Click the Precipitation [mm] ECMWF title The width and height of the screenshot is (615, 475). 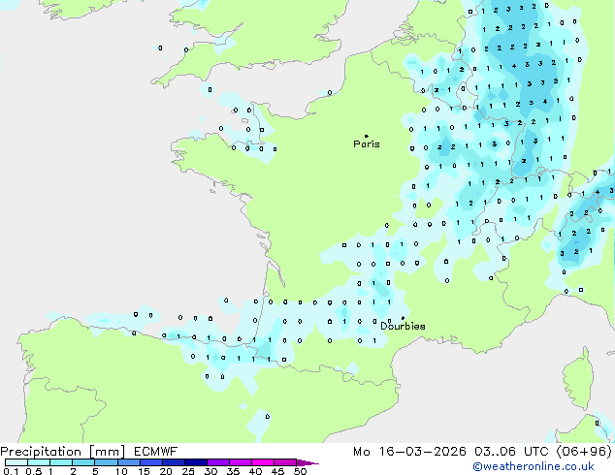[x=89, y=452]
